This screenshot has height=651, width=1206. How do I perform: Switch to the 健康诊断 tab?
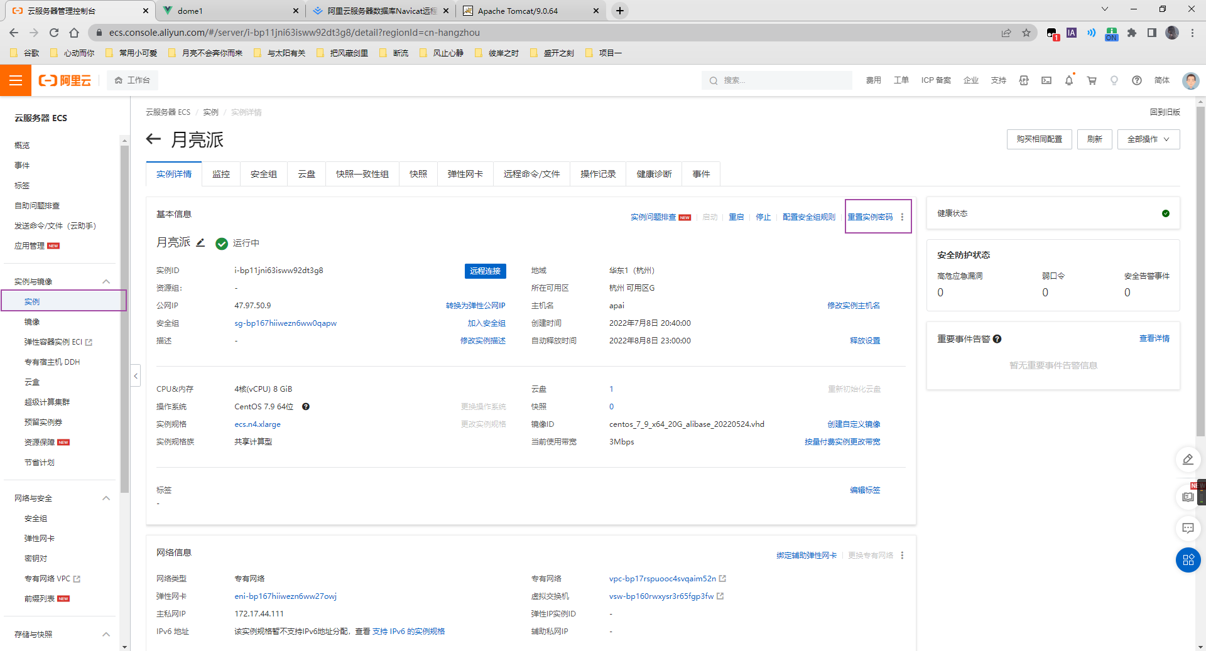655,174
